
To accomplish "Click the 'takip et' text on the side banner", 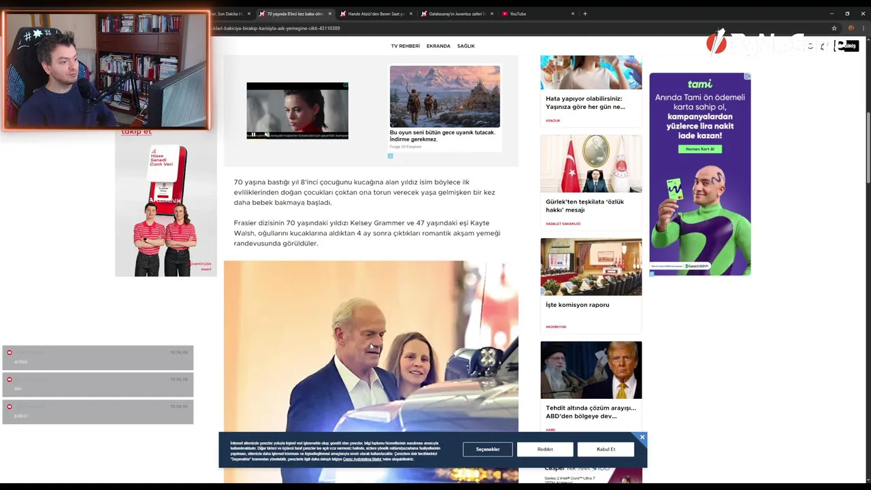I will 136,132.
